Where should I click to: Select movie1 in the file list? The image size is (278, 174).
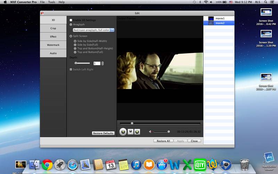pos(219,18)
